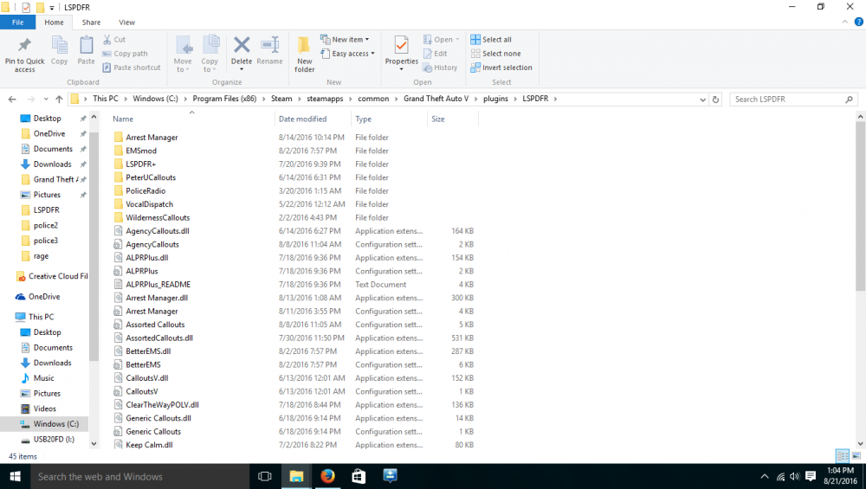Create a New folder from ribbon
This screenshot has height=489, width=866.
click(x=304, y=54)
